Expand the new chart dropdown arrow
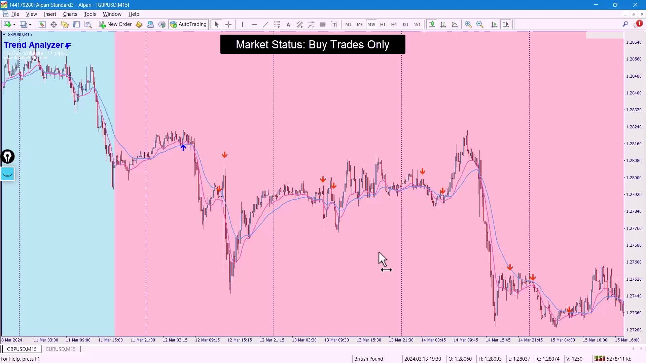The width and height of the screenshot is (646, 363). point(14,25)
